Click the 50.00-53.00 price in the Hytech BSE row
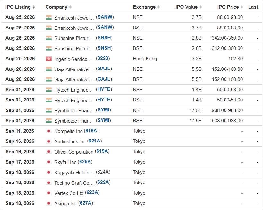The width and height of the screenshot is (263, 210). tap(230, 100)
